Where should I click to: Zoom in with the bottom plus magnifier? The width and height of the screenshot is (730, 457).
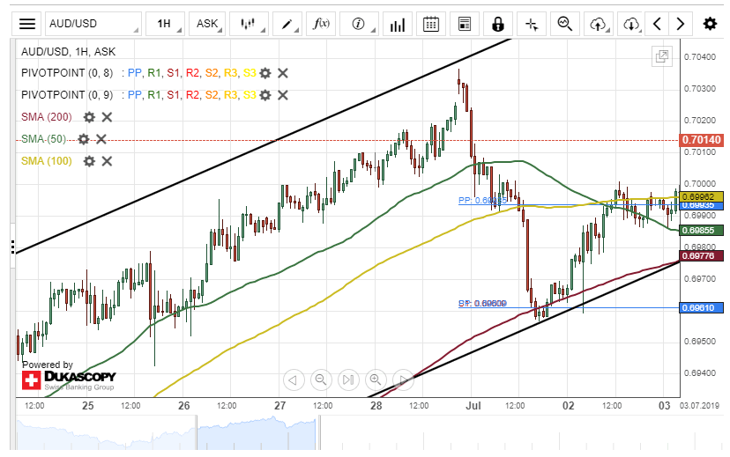(376, 380)
